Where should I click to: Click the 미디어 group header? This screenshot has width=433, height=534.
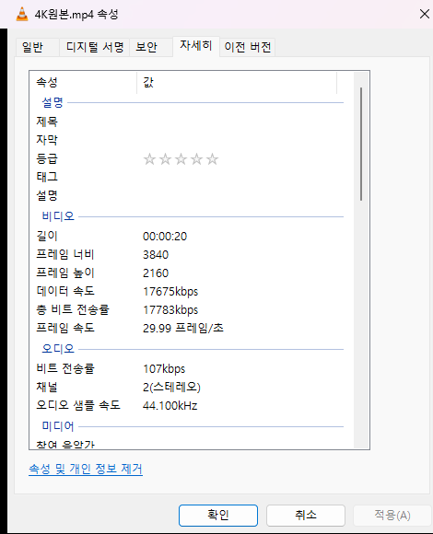(58, 426)
